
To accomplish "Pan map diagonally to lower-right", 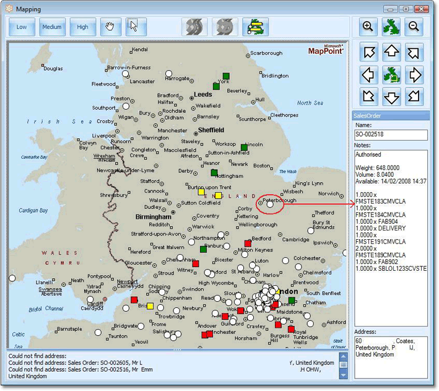I will (414, 97).
